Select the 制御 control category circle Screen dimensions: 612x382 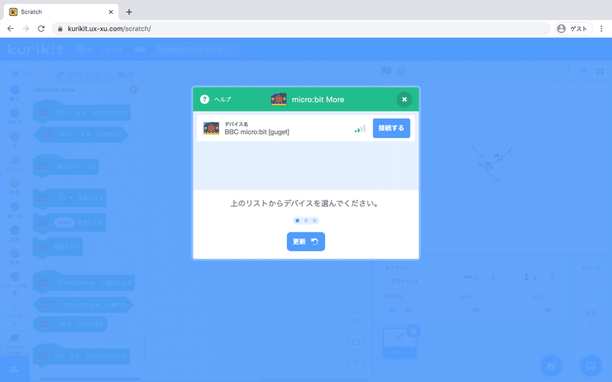click(15, 183)
